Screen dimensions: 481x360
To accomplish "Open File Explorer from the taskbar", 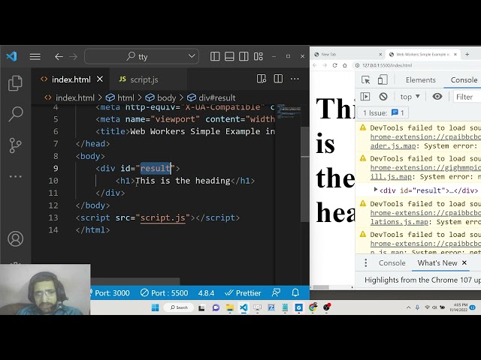I will click(230, 307).
